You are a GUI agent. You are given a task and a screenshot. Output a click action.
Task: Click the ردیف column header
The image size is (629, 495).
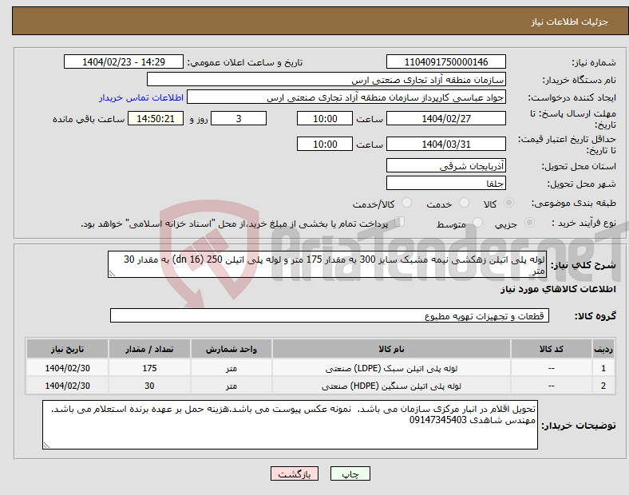[603, 349]
